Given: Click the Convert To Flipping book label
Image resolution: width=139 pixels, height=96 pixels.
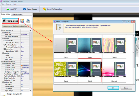Looking at the screenshot, I should pyautogui.click(x=55, y=9).
